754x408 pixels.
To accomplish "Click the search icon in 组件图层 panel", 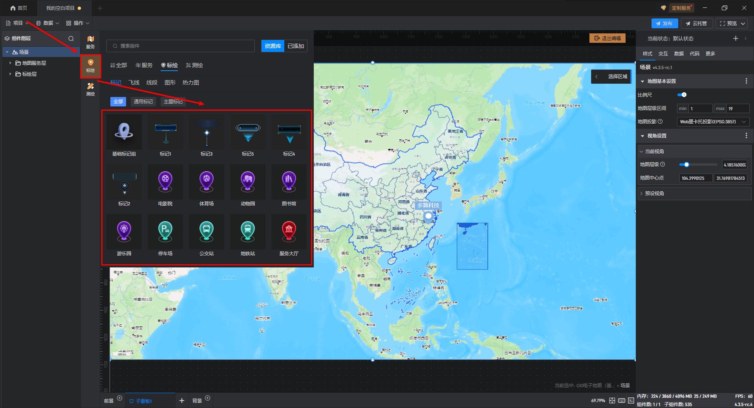I will [71, 38].
